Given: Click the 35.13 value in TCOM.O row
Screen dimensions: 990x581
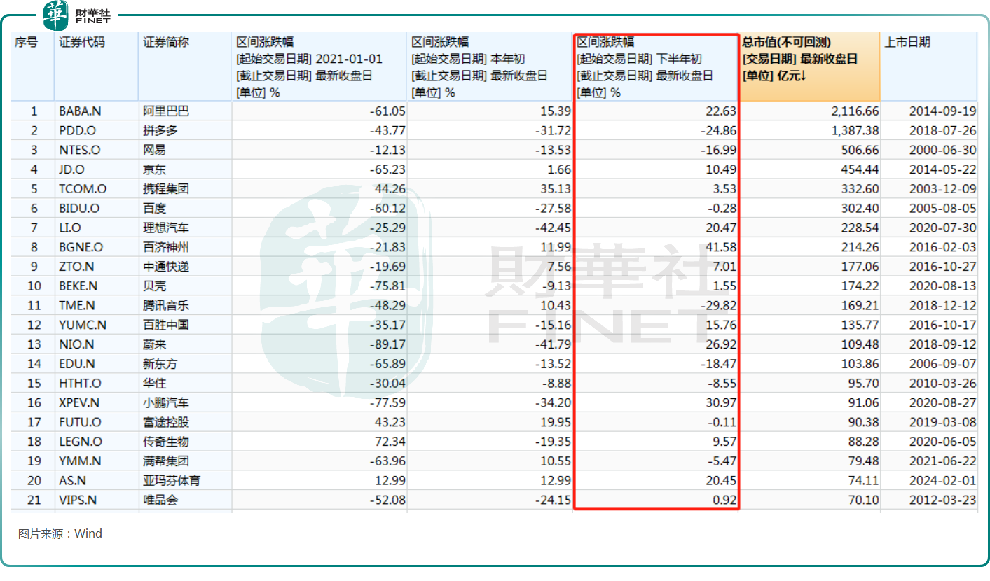Looking at the screenshot, I should [558, 189].
